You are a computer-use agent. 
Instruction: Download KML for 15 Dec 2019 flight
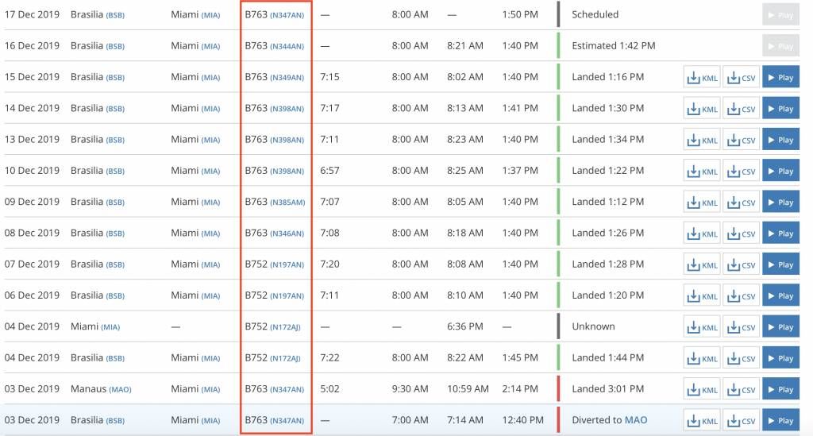pyautogui.click(x=702, y=77)
